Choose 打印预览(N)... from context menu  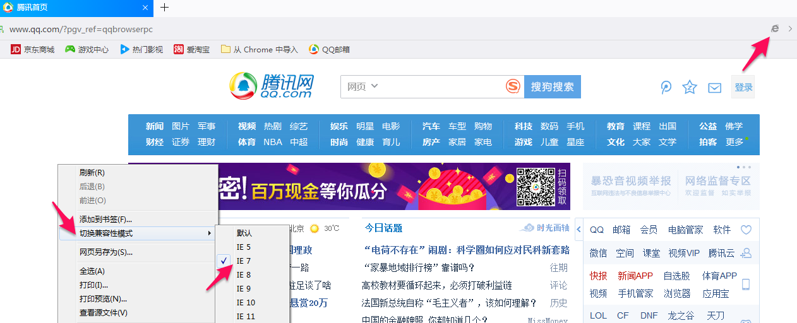[138, 299]
